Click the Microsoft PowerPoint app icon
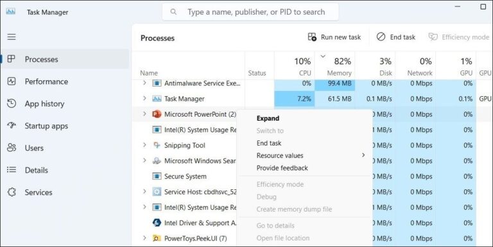This screenshot has width=493, height=247. click(157, 114)
